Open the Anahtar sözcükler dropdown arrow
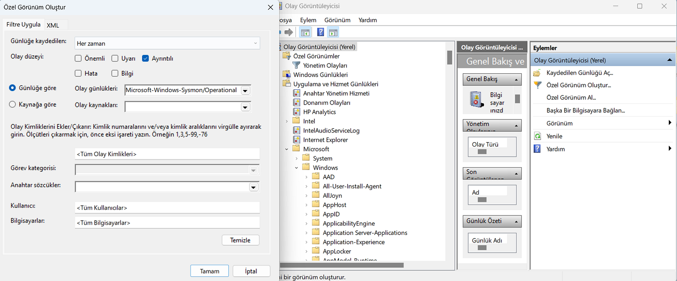The image size is (677, 281). tap(253, 187)
